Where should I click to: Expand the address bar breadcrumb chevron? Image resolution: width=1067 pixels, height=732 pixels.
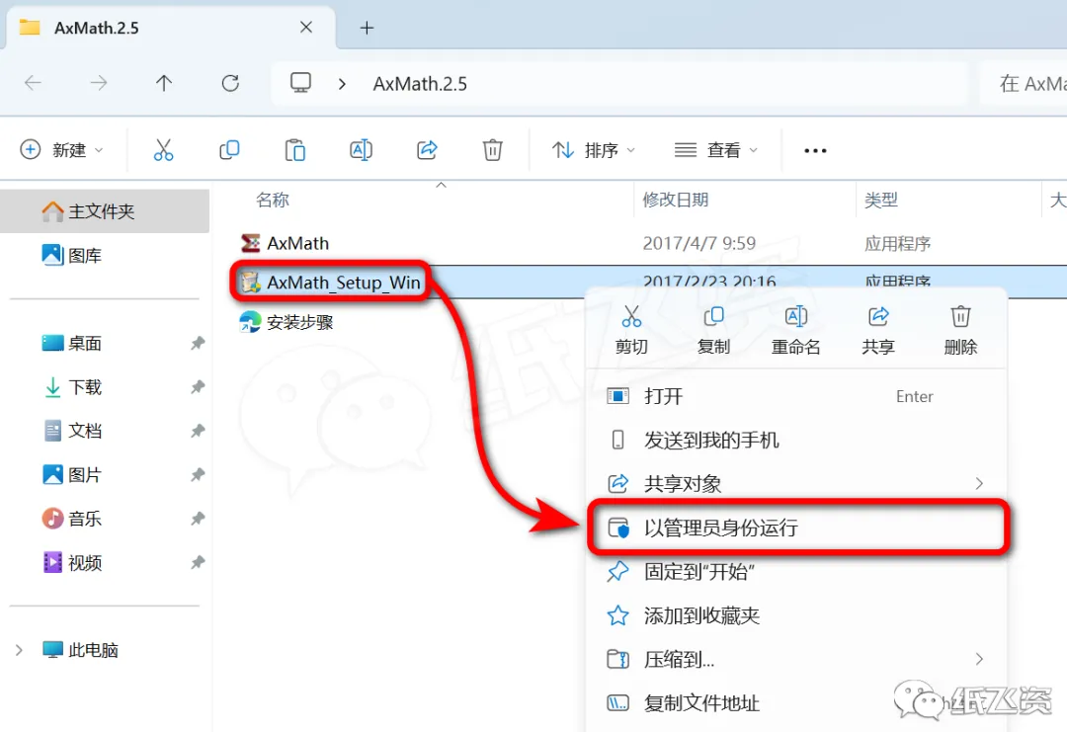click(342, 84)
